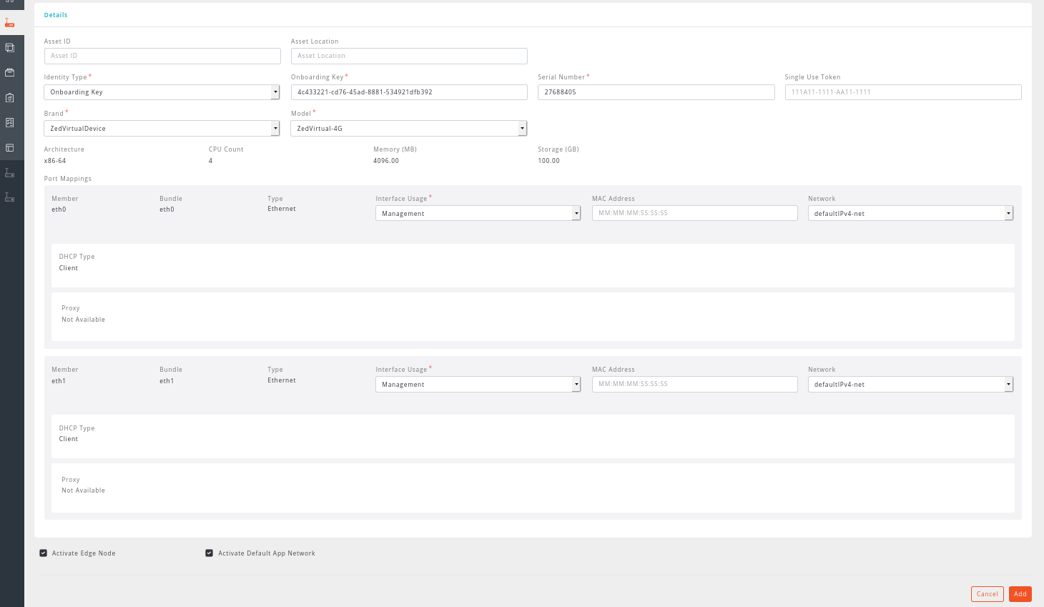Expand the Brand dropdown showing ZedVirtualDevice
The height and width of the screenshot is (607, 1044).
click(x=162, y=129)
